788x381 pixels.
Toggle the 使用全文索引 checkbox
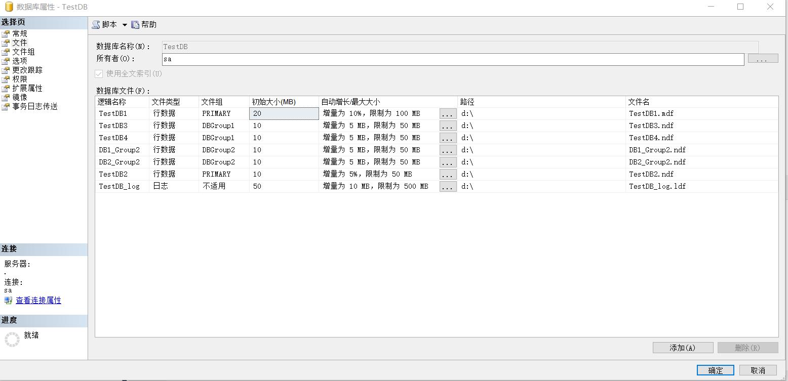click(98, 74)
